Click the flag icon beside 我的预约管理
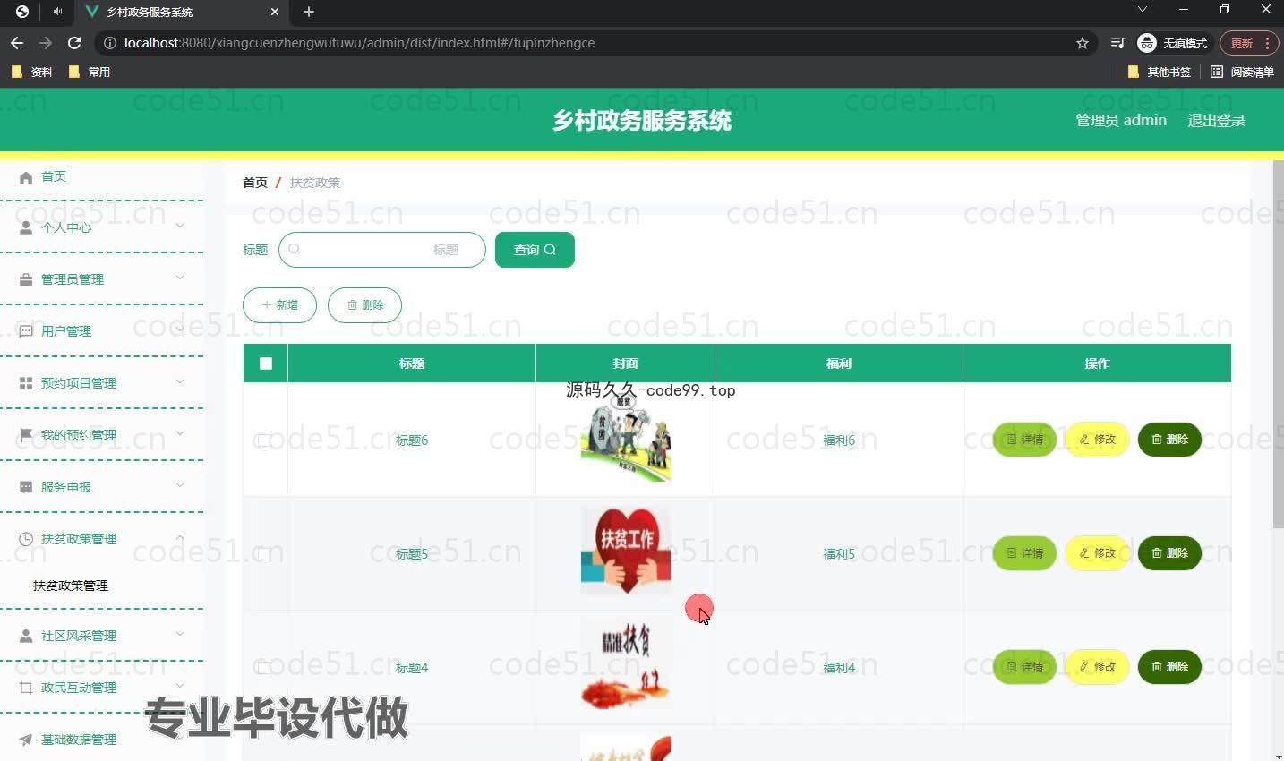1284x761 pixels. (26, 435)
